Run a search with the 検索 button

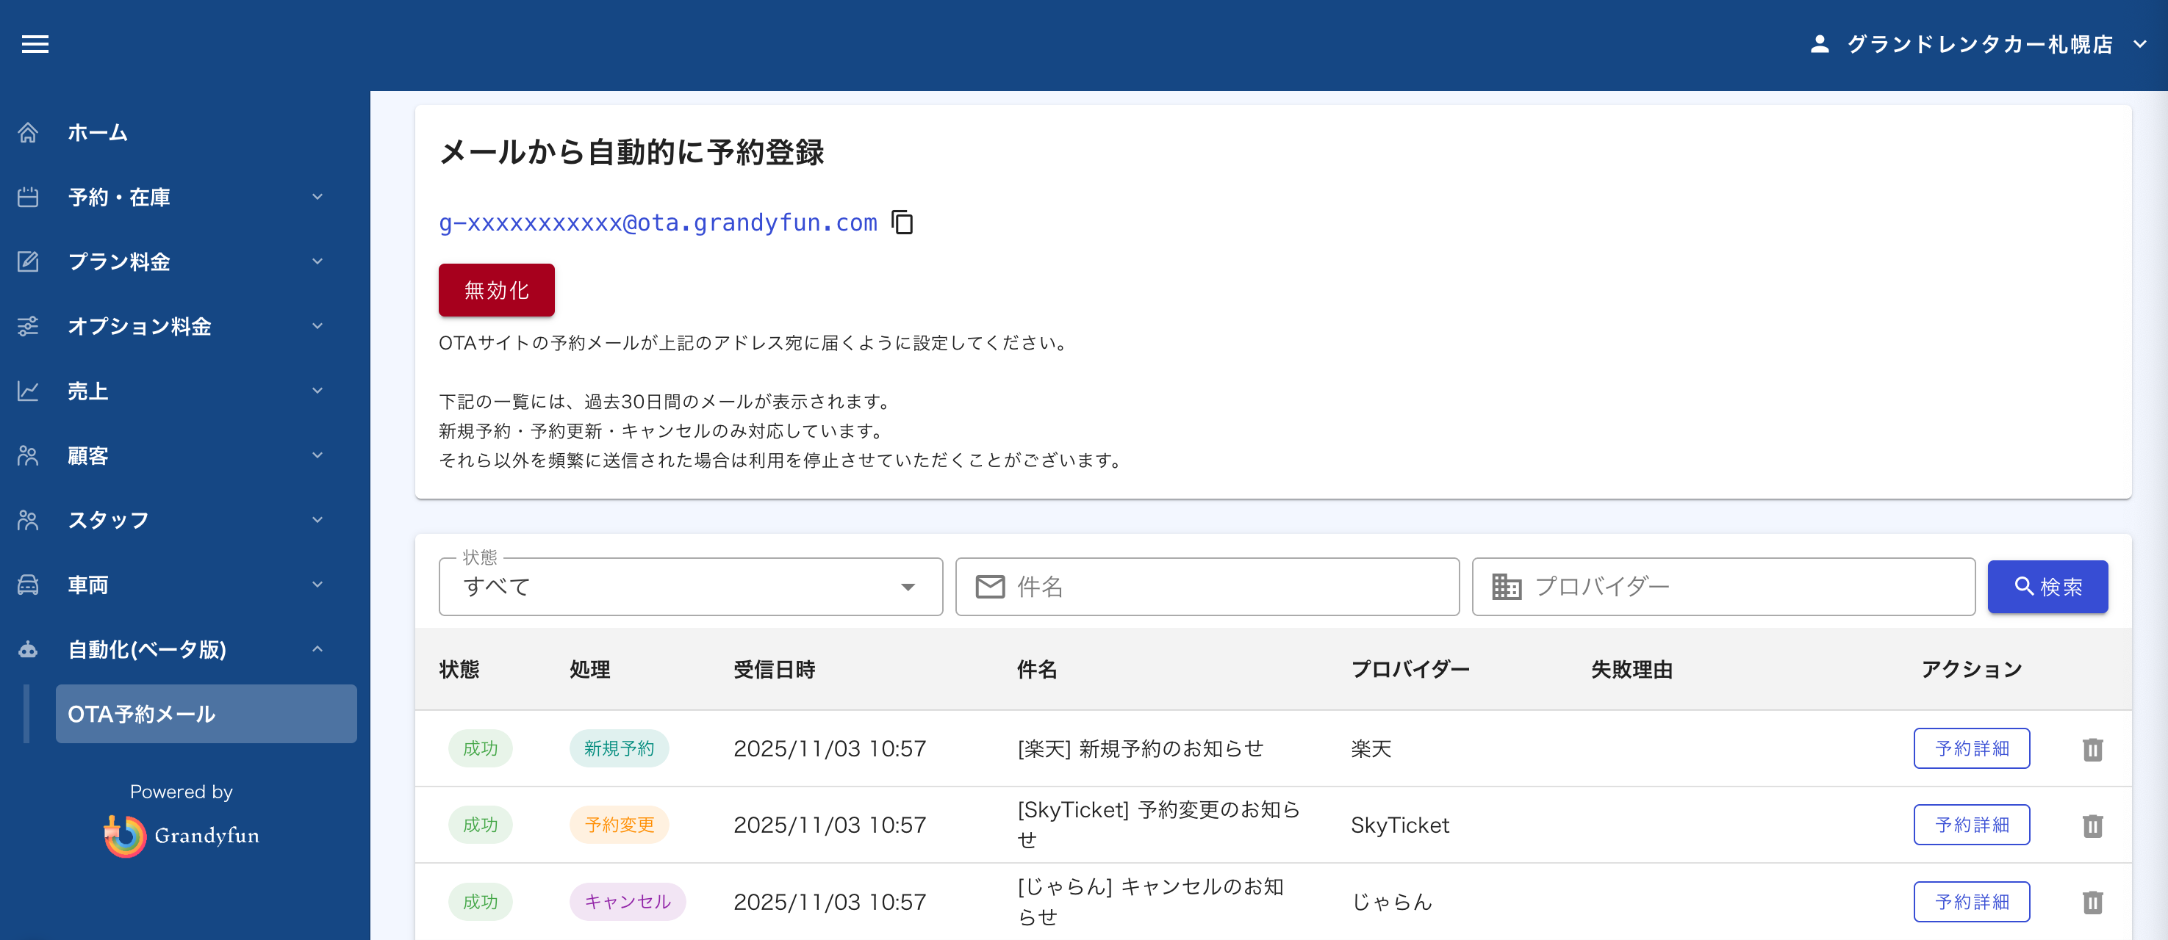(2047, 586)
